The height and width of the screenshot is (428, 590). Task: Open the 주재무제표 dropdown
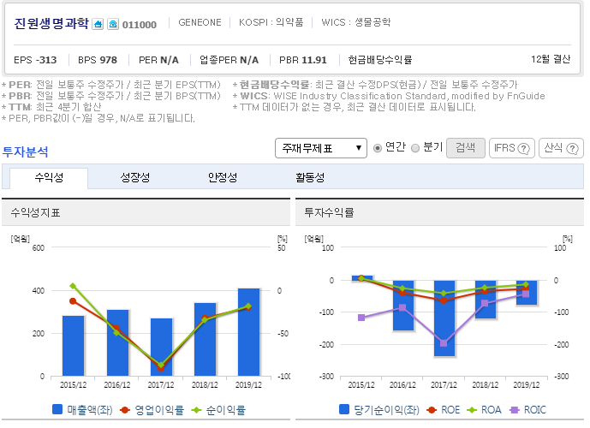(321, 148)
